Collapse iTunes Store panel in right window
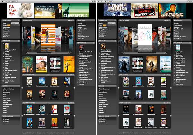 (x=115, y=20)
